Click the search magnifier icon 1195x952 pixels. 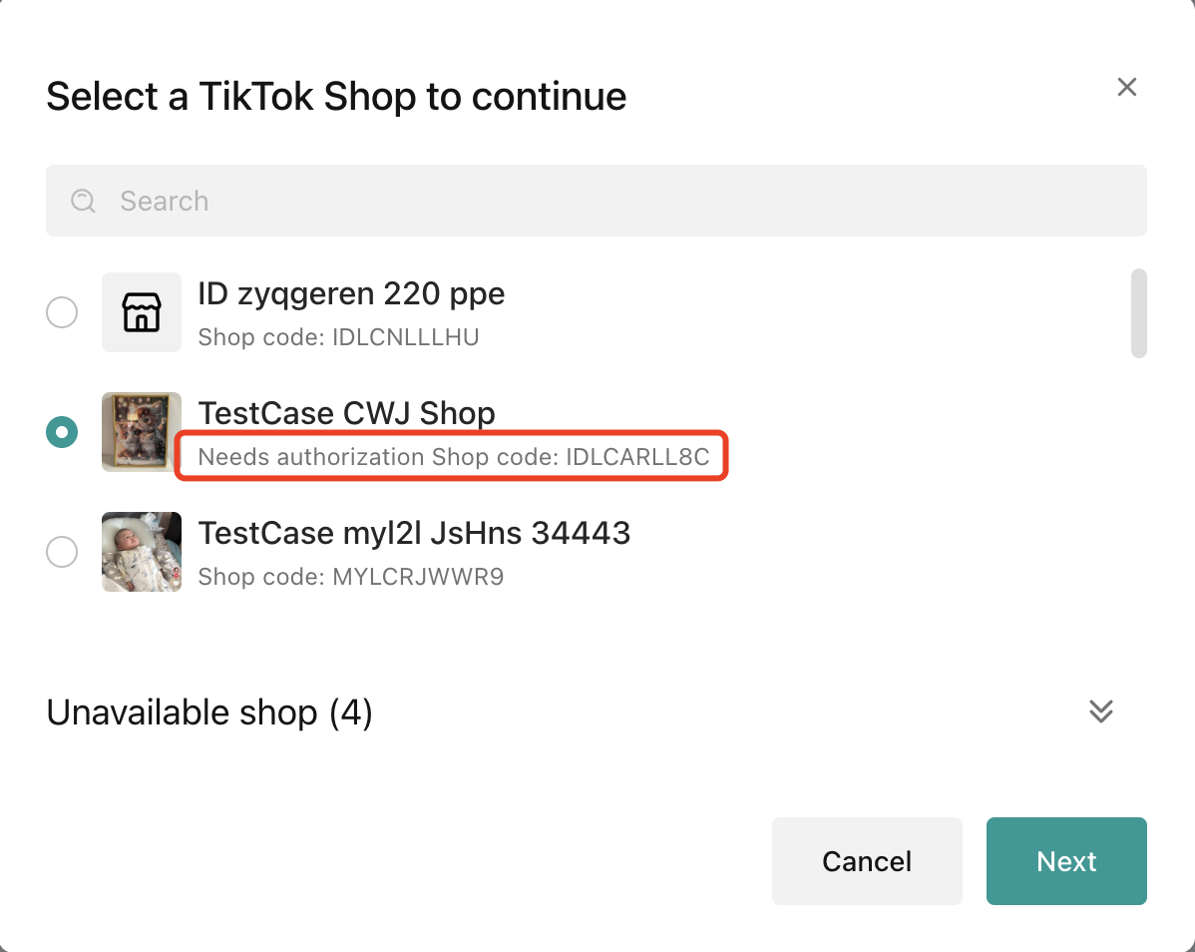click(83, 201)
